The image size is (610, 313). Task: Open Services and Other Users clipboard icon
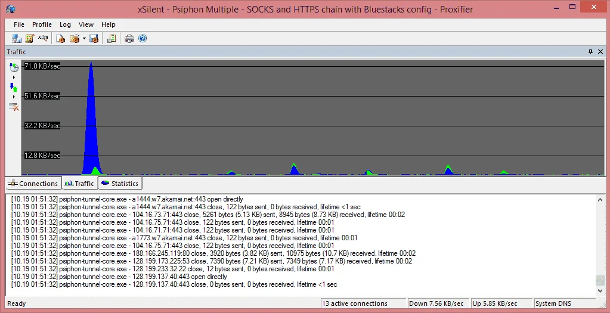112,38
